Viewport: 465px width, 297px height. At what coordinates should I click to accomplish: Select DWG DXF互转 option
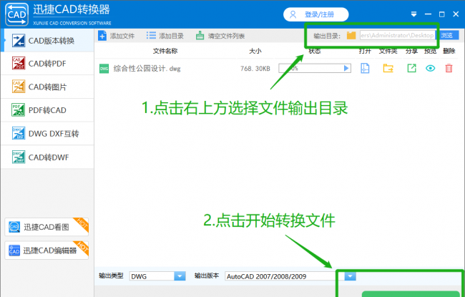coord(47,134)
